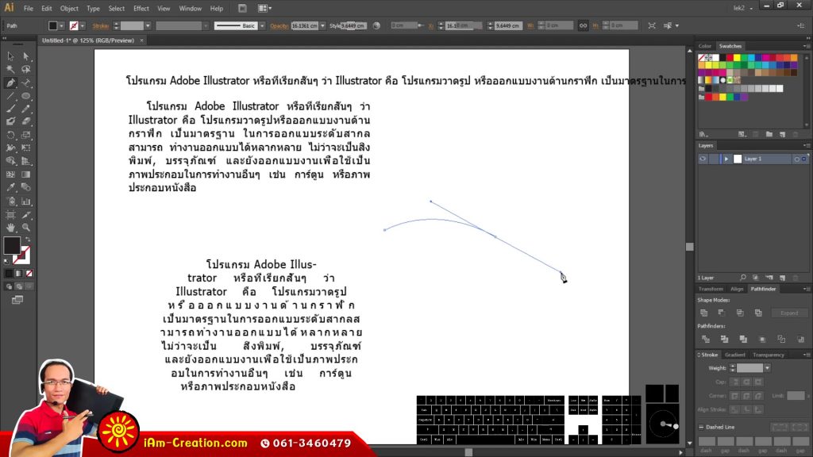Select the Direct Selection tool

coord(26,56)
